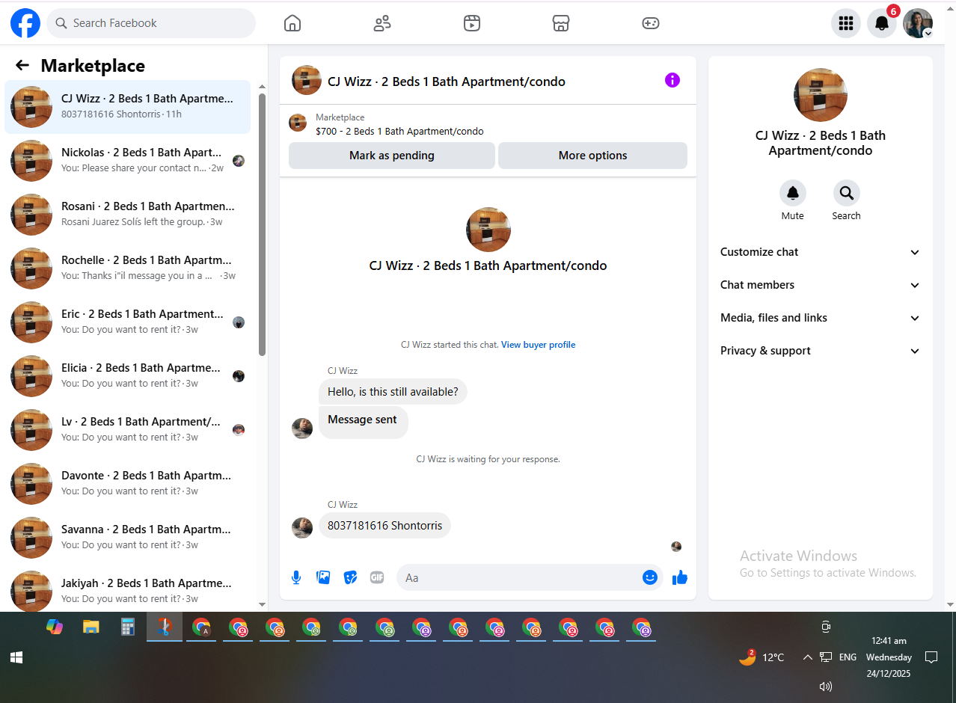The image size is (956, 703).
Task: Click the "8037181616 Shontorris" message bubble
Action: point(384,526)
